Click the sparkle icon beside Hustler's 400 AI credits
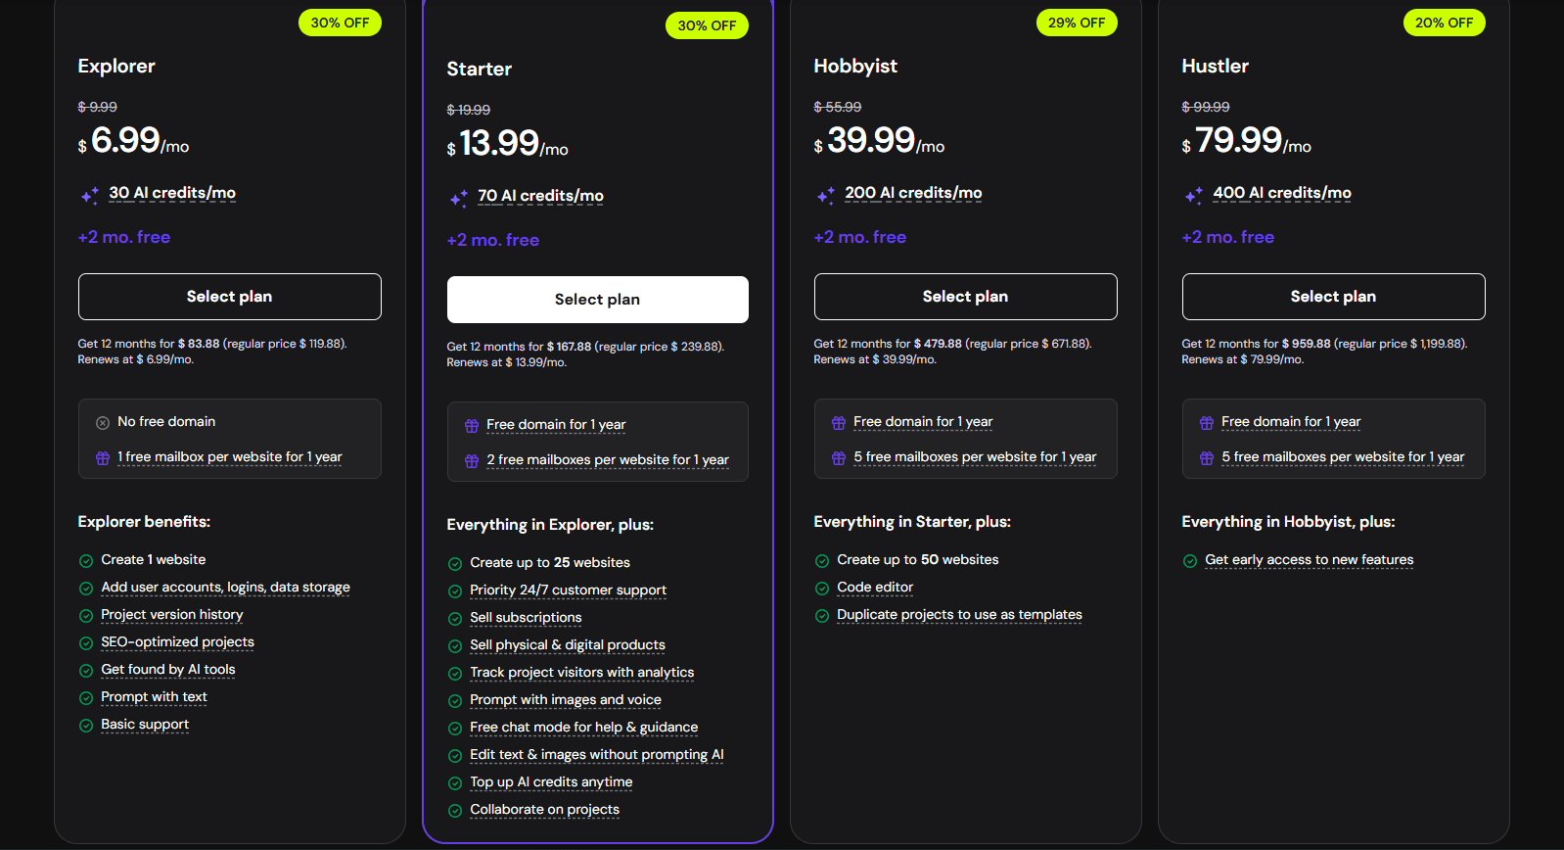The height and width of the screenshot is (850, 1564). point(1194,196)
